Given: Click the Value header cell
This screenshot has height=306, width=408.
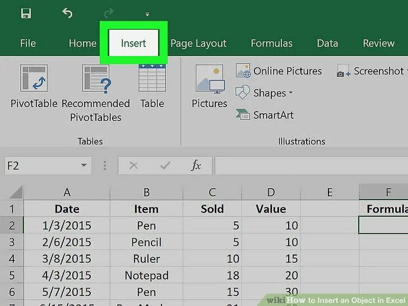Looking at the screenshot, I should point(271,209).
